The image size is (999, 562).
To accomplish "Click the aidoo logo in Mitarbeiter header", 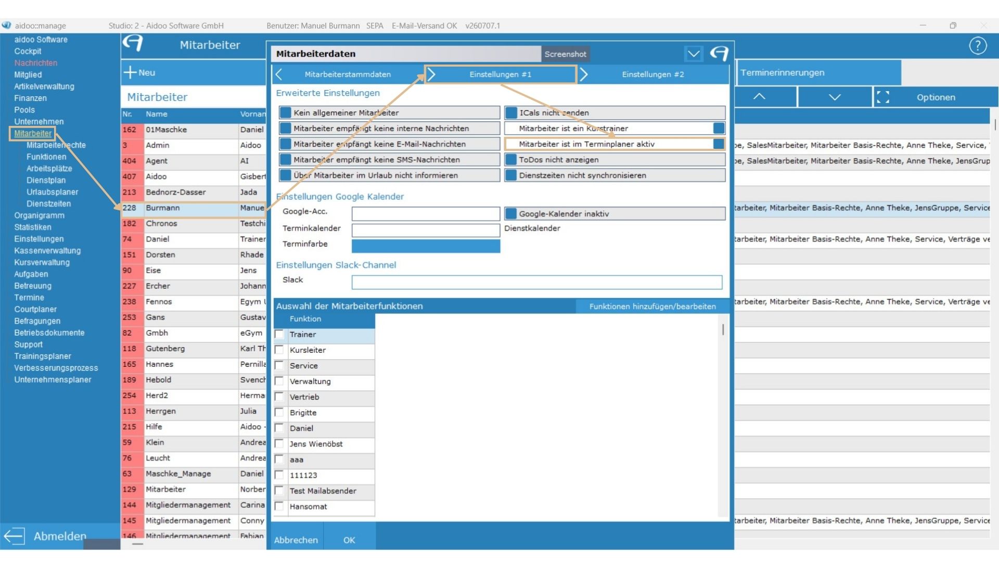I will point(133,44).
